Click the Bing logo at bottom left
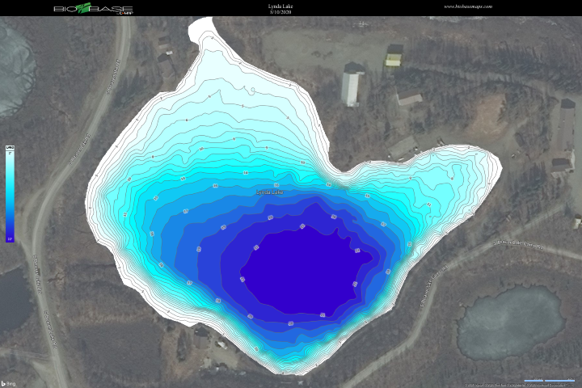 pyautogui.click(x=9, y=383)
